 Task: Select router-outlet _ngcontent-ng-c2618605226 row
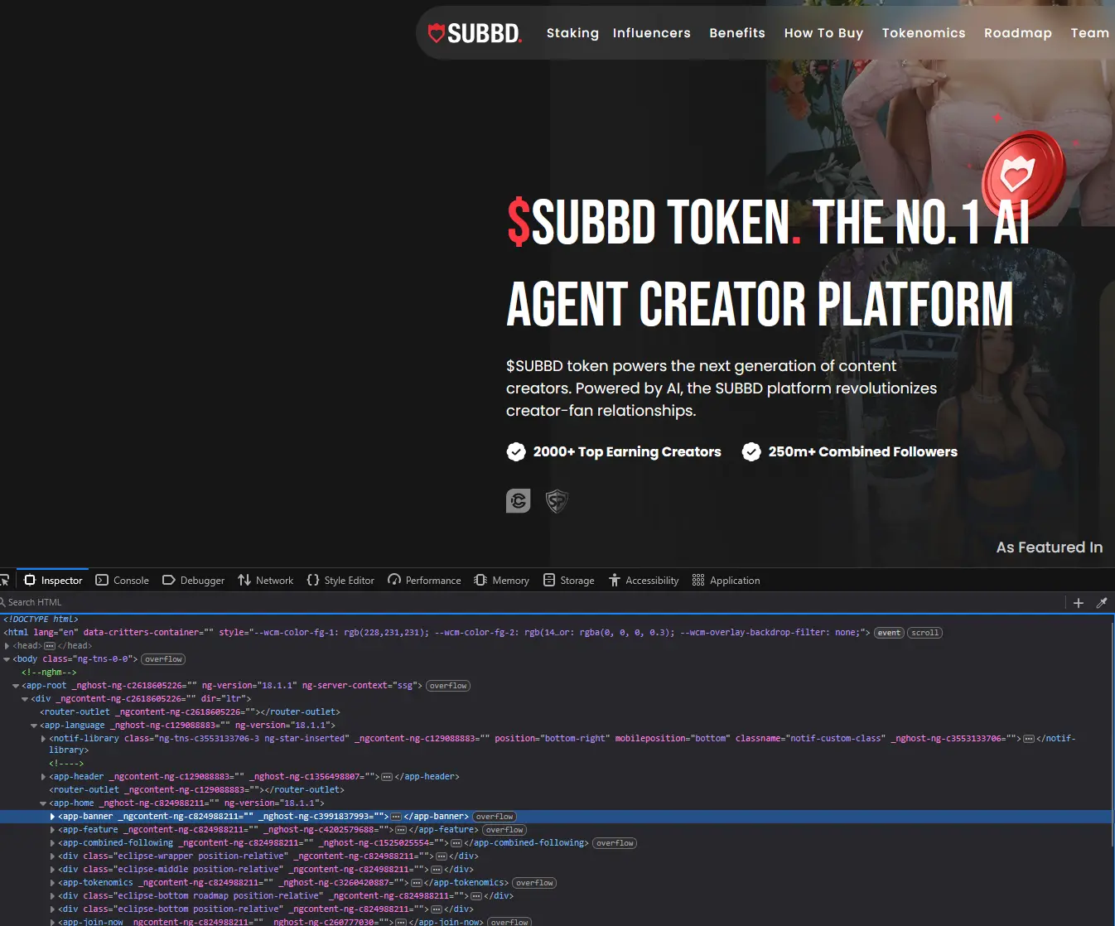click(190, 712)
